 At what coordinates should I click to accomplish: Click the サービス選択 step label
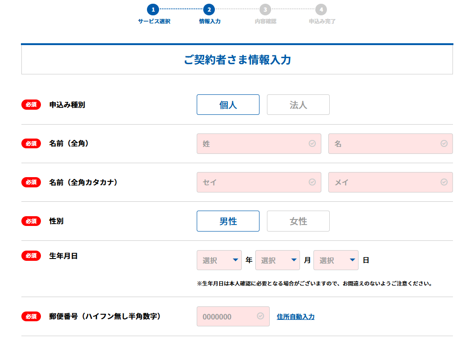(x=154, y=21)
